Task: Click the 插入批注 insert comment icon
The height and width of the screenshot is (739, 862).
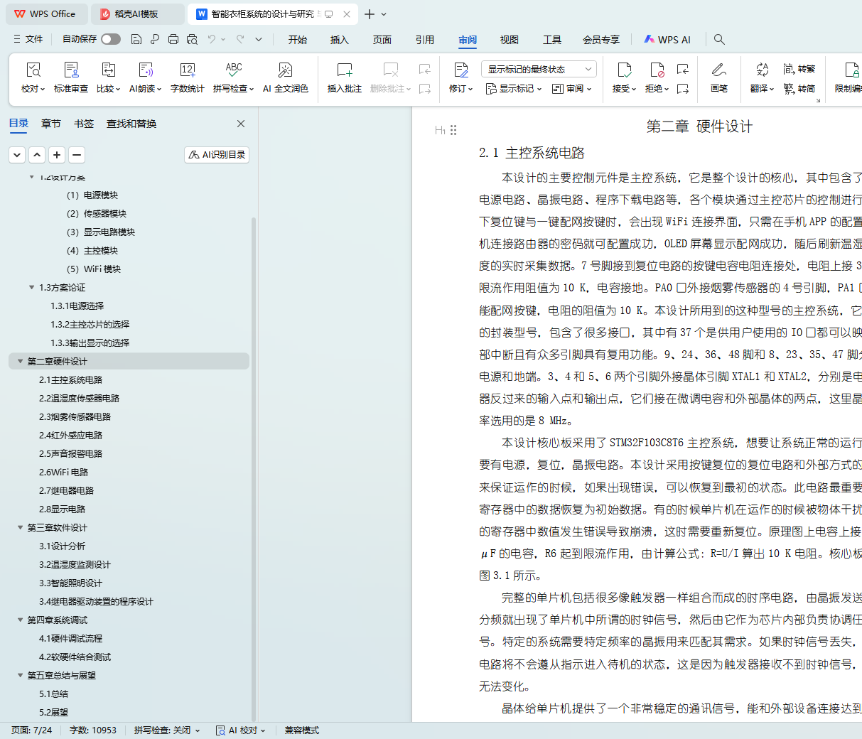Action: (344, 70)
